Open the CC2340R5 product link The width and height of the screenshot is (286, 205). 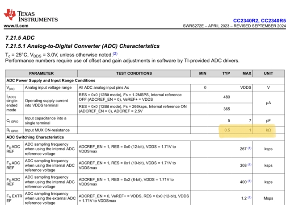coord(273,20)
